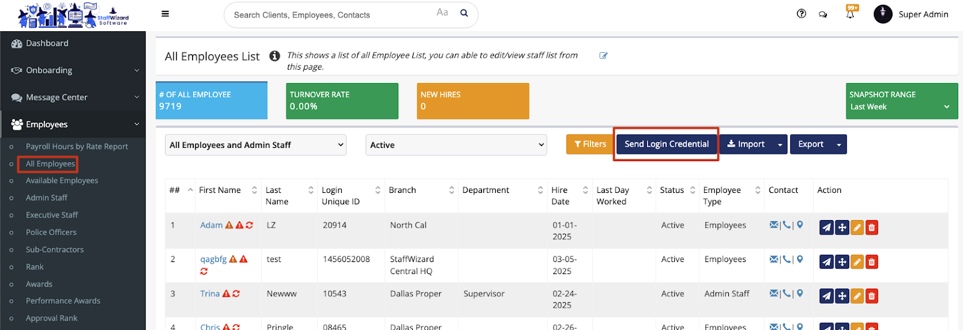
Task: Toggle the Aa case-sensitivity option in search
Action: pyautogui.click(x=442, y=13)
